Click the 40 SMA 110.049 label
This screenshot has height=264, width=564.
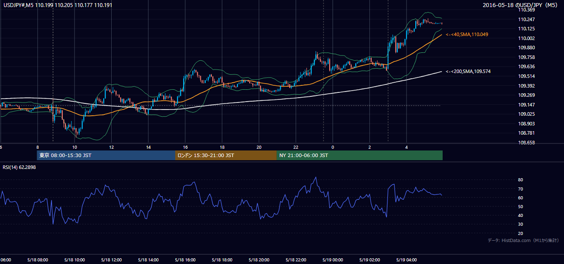(x=467, y=34)
